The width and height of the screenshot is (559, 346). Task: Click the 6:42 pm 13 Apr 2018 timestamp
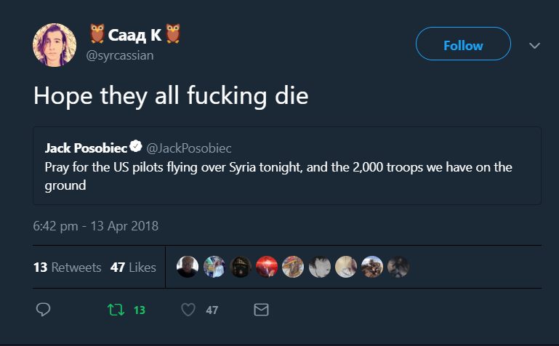[95, 225]
